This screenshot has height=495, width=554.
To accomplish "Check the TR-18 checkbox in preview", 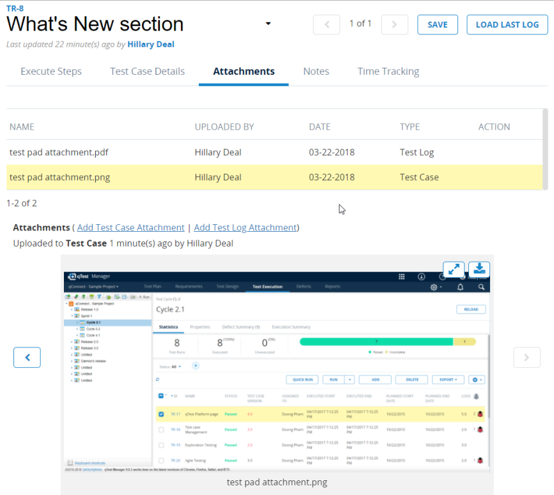I will 161,429.
